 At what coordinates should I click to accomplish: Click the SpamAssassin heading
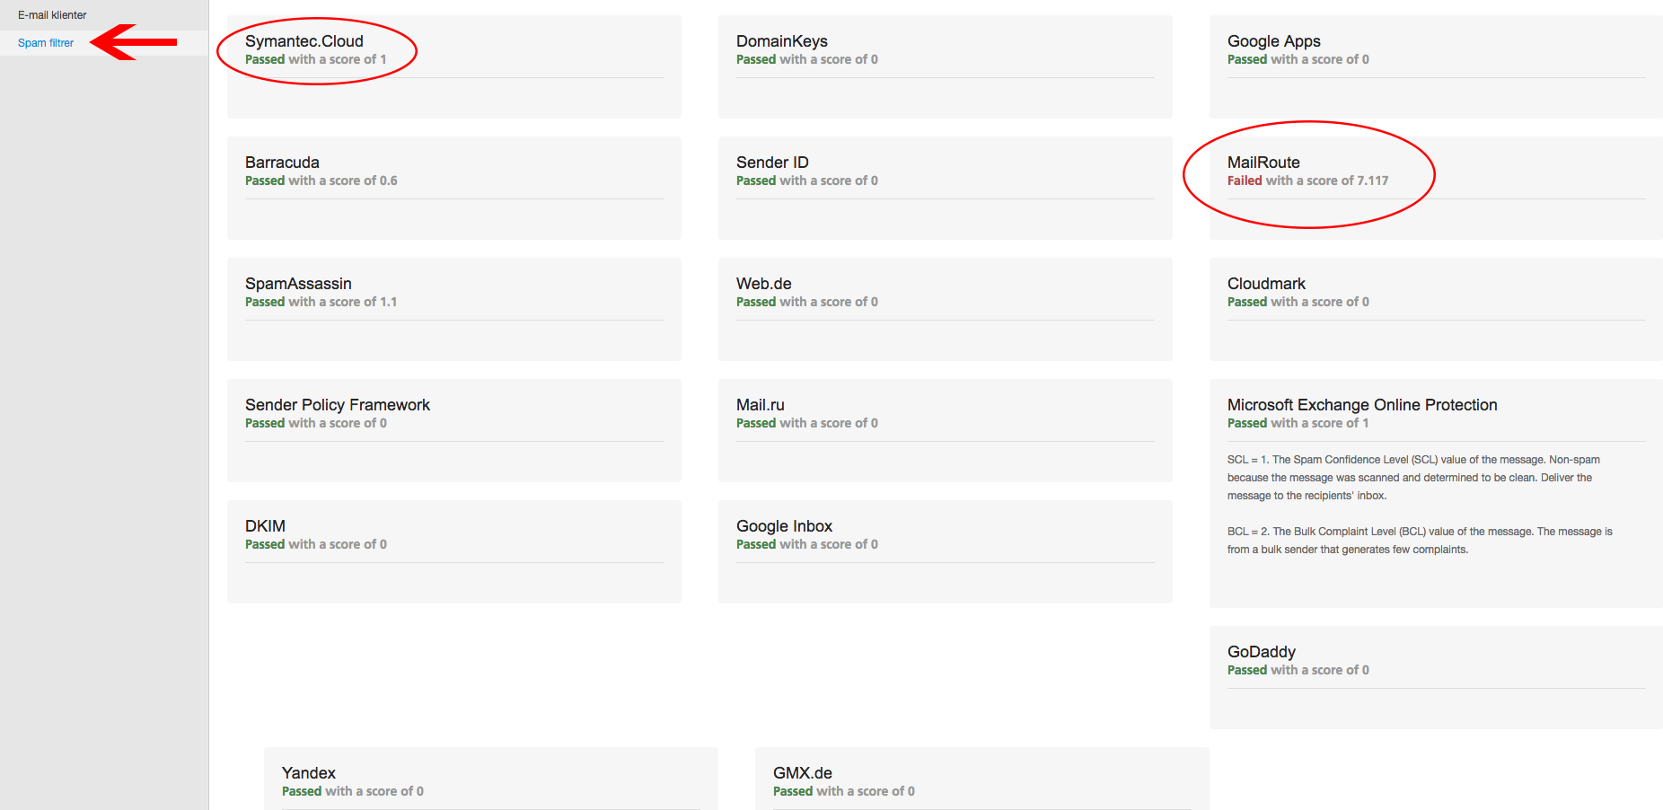(x=298, y=284)
